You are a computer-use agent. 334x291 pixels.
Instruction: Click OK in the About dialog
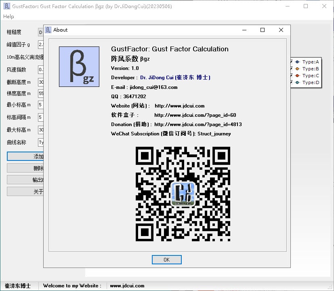coord(166,259)
